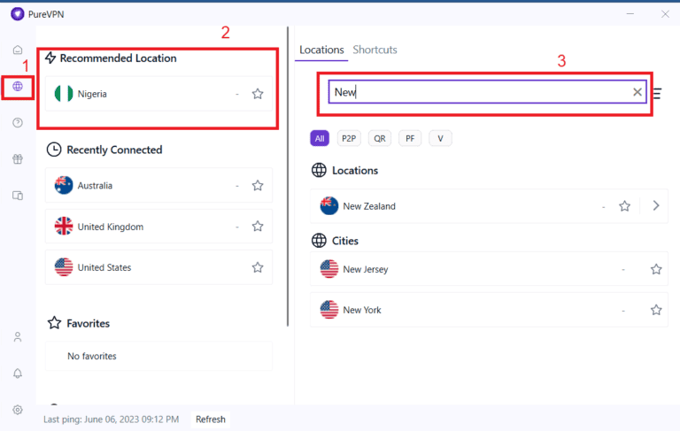Viewport: 680px width, 431px height.
Task: Click the New Zealand flag icon
Action: (x=329, y=206)
